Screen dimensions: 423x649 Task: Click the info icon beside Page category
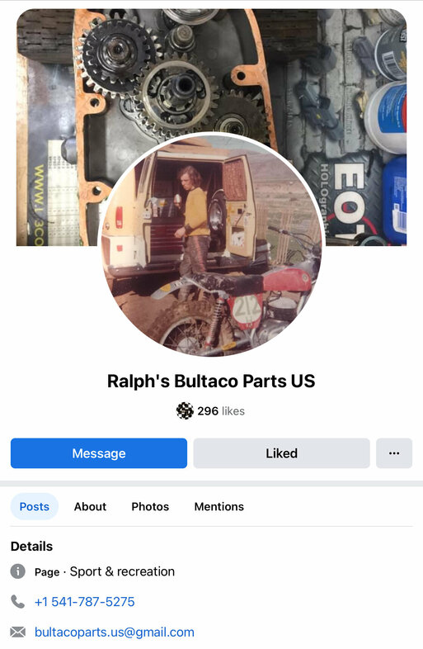point(18,571)
